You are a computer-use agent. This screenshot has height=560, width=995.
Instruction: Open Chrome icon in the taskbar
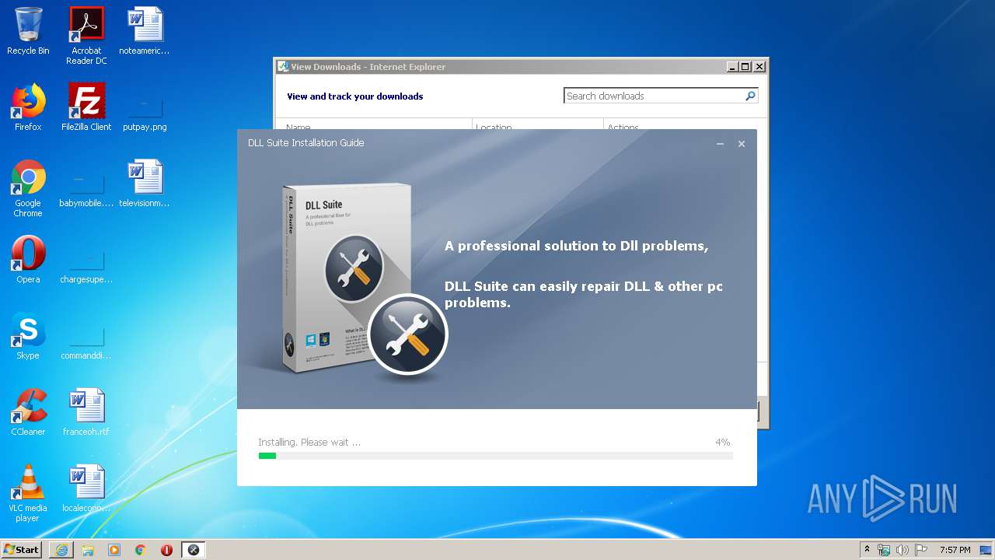point(141,550)
